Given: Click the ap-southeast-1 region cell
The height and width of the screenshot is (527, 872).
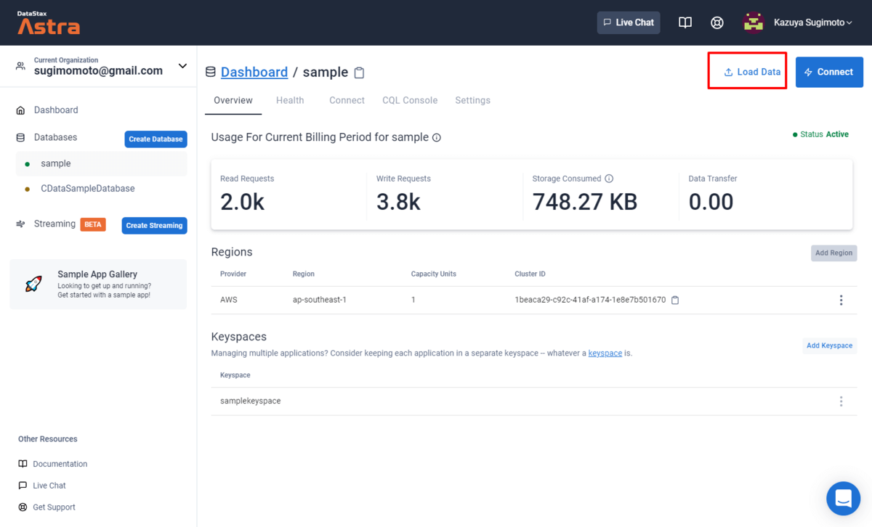Looking at the screenshot, I should pos(319,300).
